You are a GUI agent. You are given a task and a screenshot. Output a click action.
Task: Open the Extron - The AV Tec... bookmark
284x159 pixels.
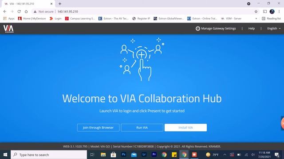pyautogui.click(x=114, y=19)
